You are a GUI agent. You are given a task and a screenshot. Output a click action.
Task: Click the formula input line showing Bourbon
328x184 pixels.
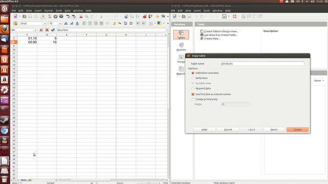point(112,30)
